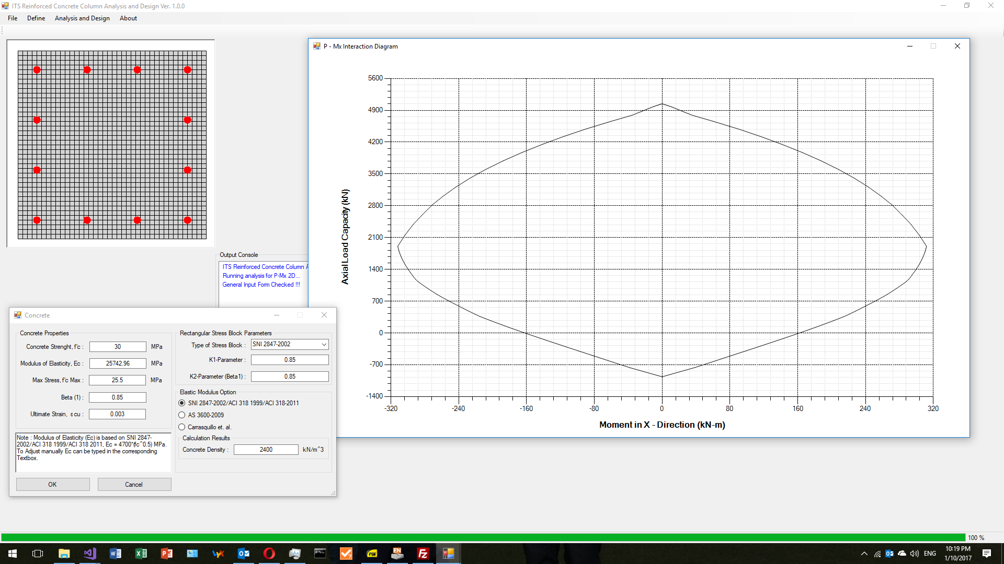This screenshot has width=1004, height=564.
Task: Click OK in the Concrete dialog
Action: point(52,485)
